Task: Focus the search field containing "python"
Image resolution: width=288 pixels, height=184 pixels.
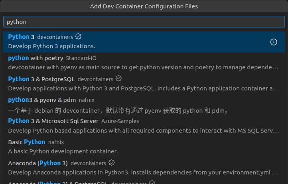Action: [144, 22]
